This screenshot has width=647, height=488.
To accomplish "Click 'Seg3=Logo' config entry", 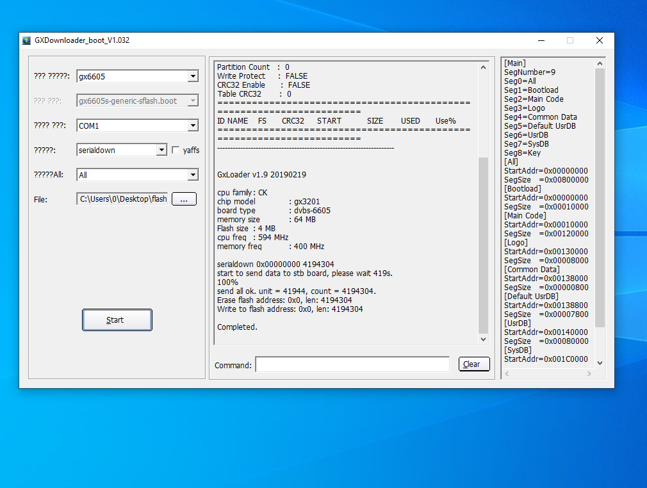I will [x=525, y=108].
